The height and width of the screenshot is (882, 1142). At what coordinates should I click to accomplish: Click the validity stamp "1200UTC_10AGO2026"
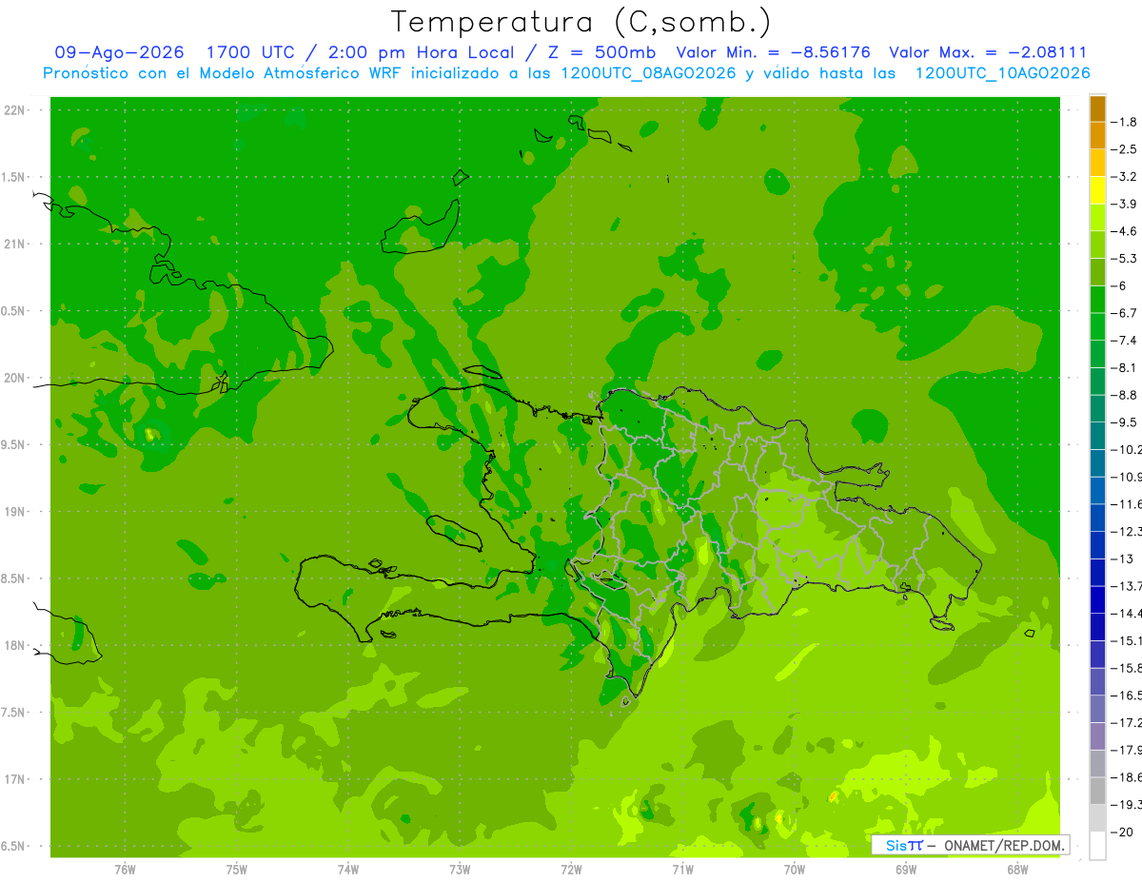click(x=1002, y=73)
